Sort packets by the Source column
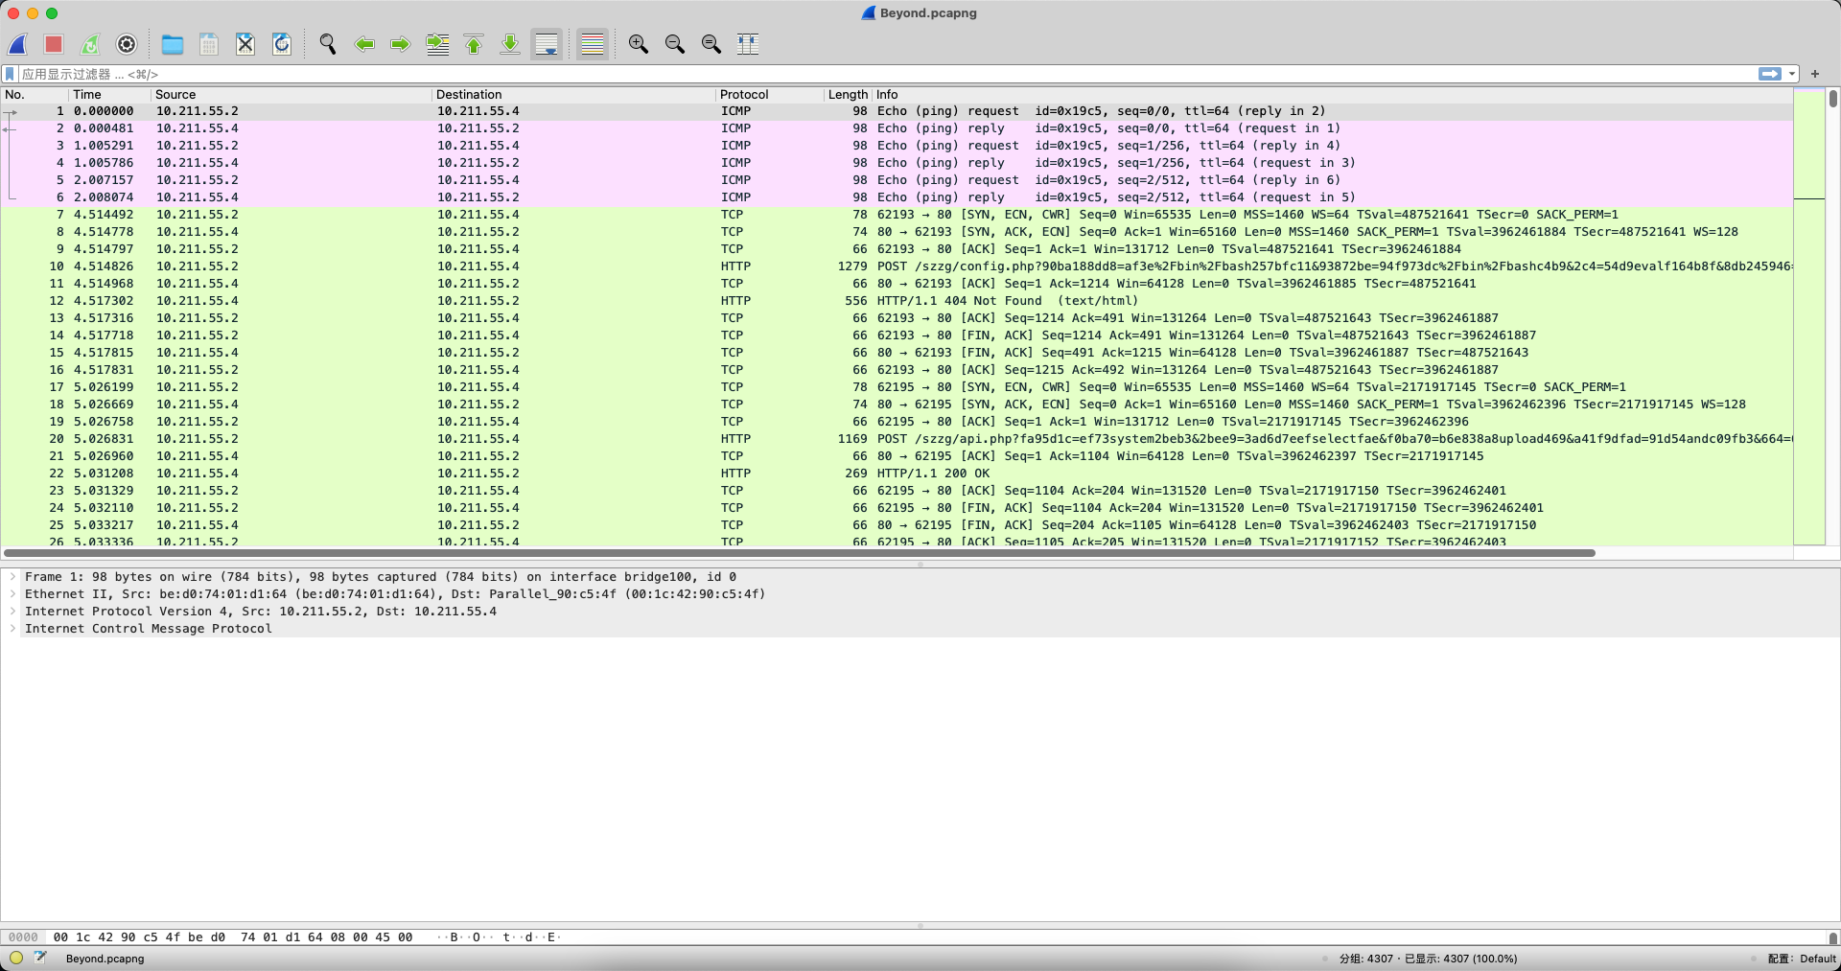 [x=291, y=95]
